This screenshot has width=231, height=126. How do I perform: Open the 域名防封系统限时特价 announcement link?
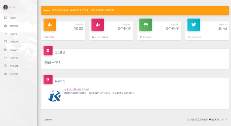click(x=76, y=89)
